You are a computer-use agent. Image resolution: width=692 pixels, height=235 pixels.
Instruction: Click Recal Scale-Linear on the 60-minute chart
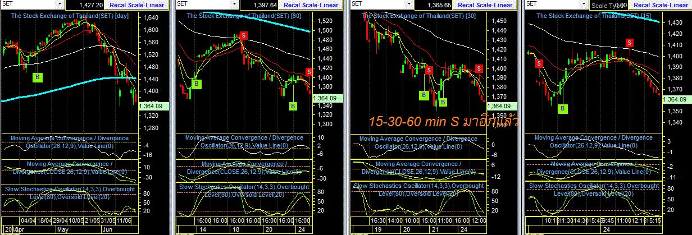310,5
